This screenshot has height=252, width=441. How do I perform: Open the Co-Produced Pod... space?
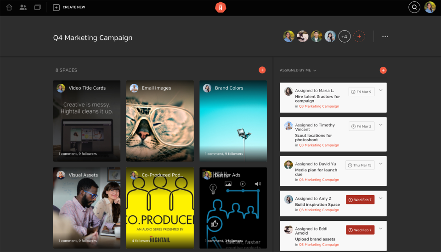pos(160,208)
